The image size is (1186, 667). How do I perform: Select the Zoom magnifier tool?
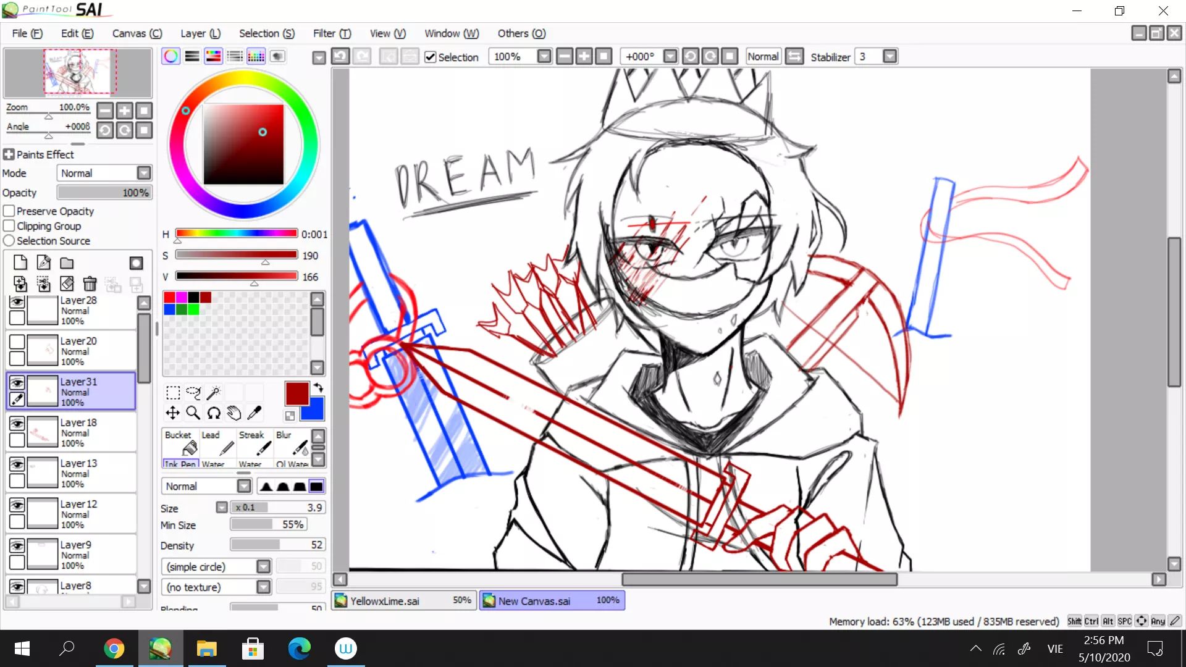[x=193, y=413]
